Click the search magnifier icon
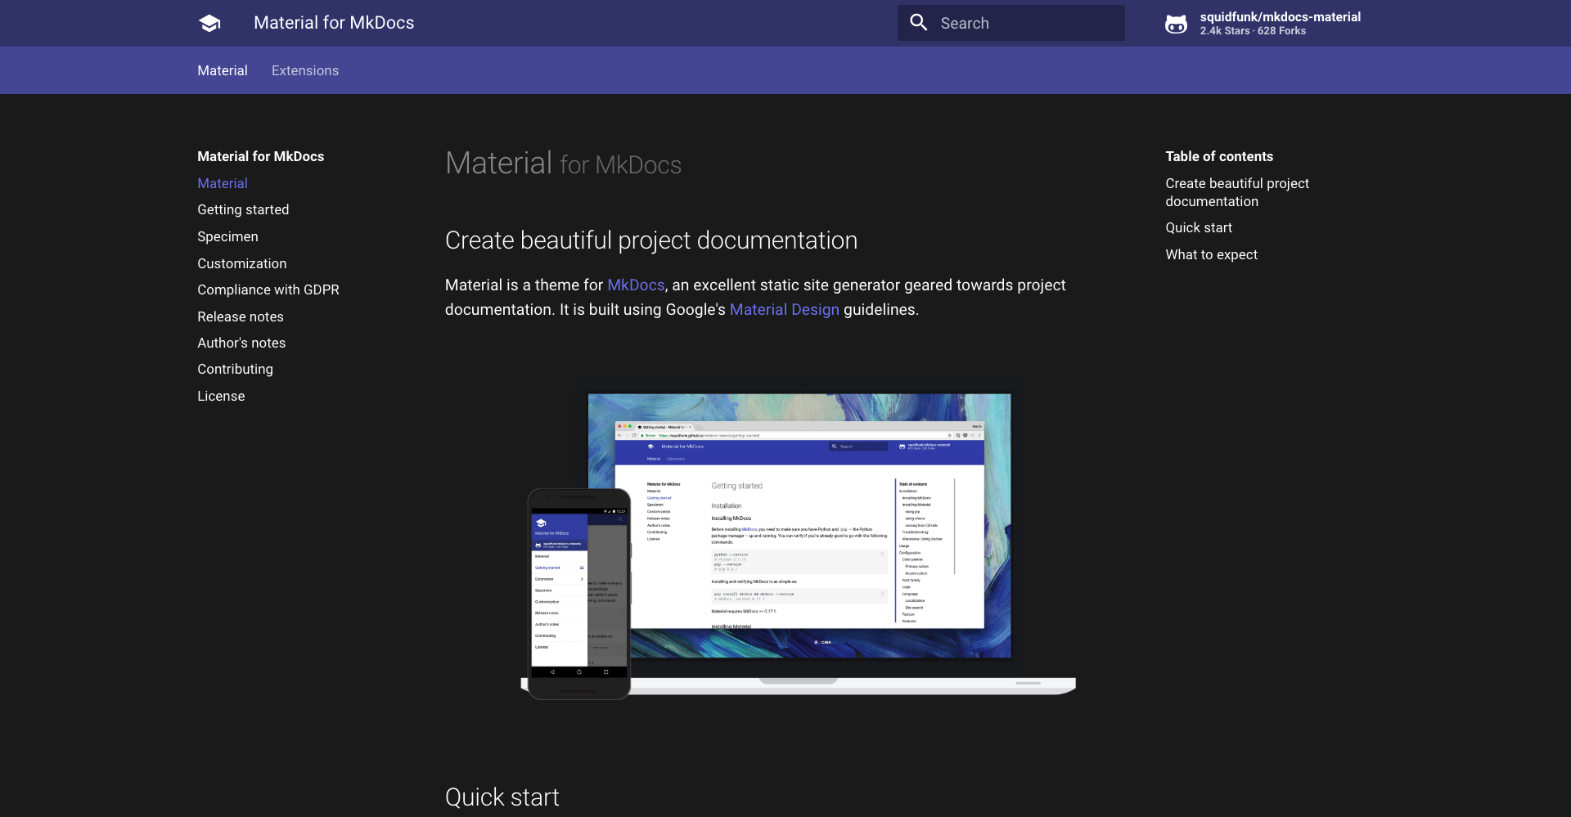1571x817 pixels. [x=919, y=23]
